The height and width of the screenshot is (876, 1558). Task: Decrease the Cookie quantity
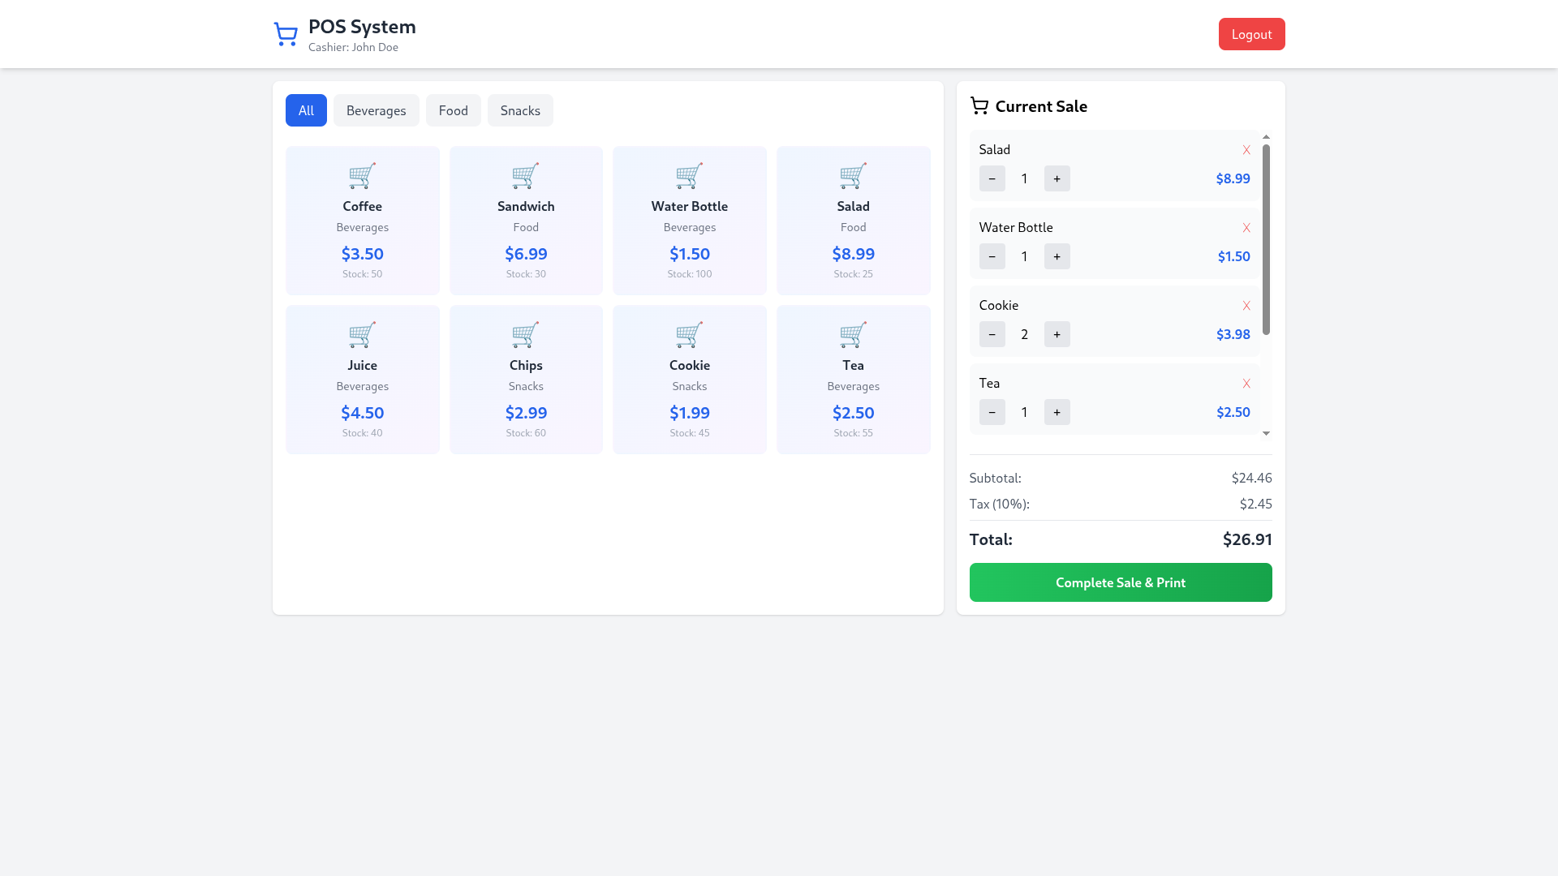pos(992,334)
